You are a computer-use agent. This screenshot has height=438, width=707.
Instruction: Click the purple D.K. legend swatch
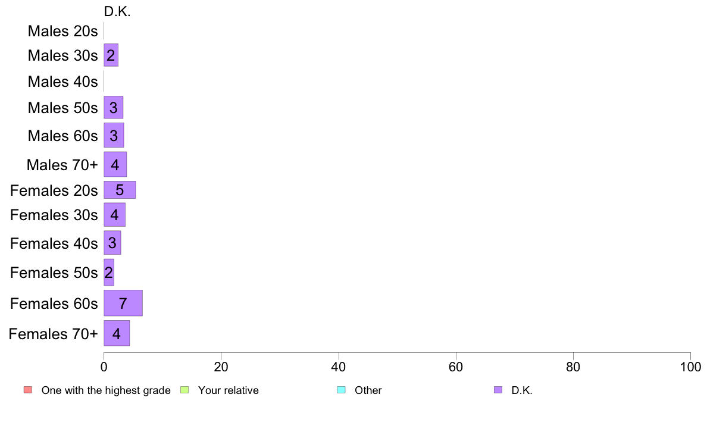[x=498, y=390]
